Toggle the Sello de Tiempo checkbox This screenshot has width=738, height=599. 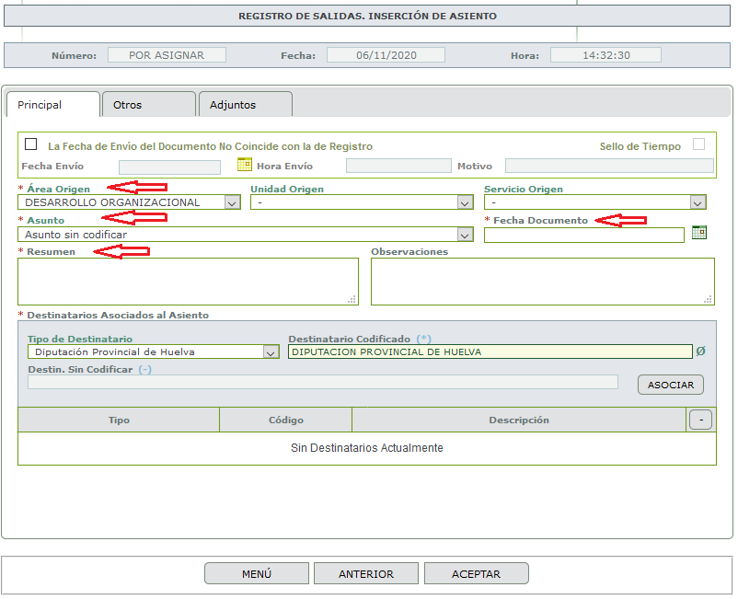699,144
